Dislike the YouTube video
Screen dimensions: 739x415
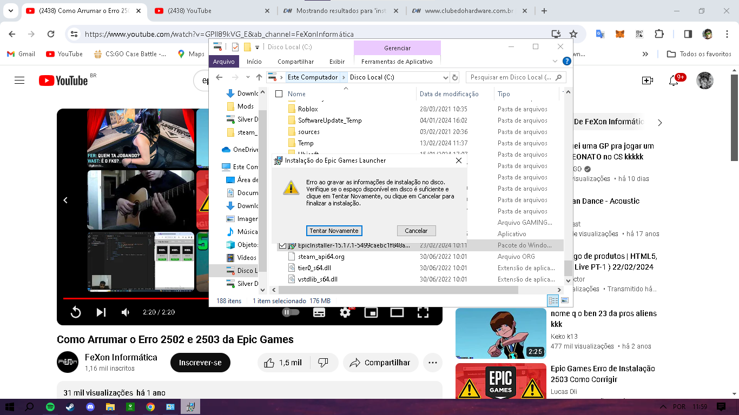click(x=323, y=363)
